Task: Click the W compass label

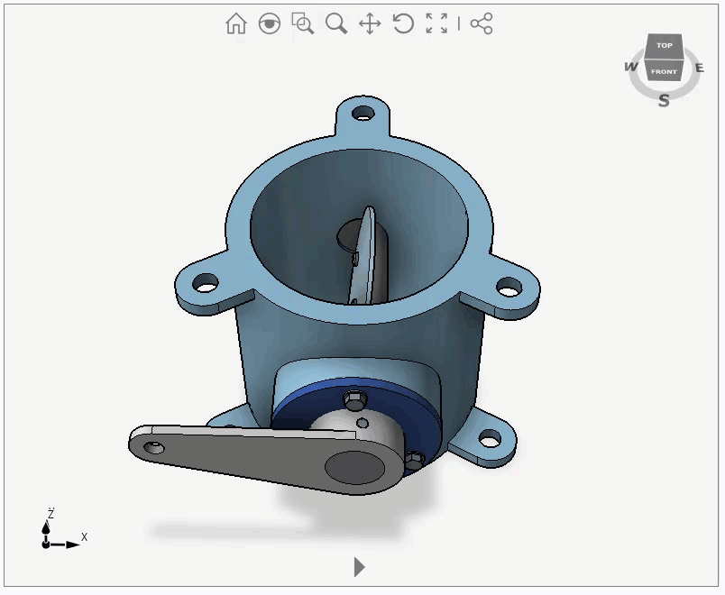Action: click(x=630, y=67)
